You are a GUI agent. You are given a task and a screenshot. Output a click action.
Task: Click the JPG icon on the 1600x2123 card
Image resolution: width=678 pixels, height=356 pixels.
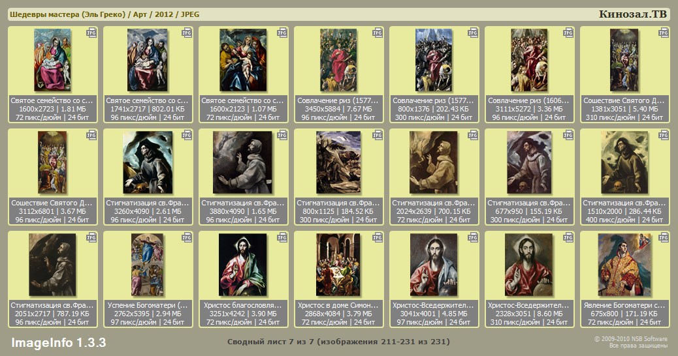point(282,33)
